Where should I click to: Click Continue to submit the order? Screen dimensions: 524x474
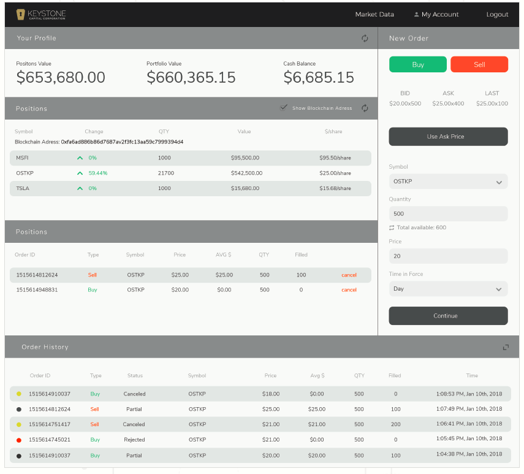click(448, 316)
